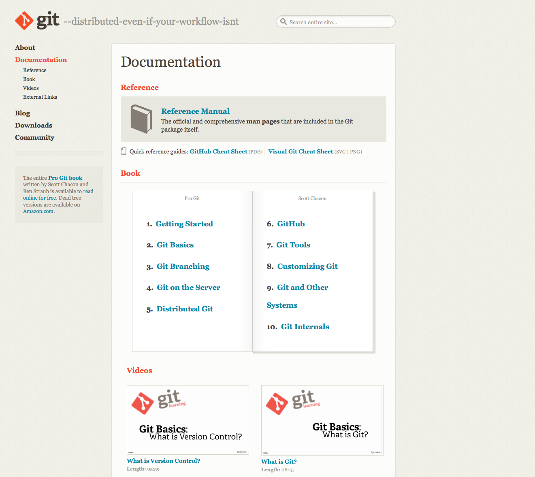Click the Videos section heading

[139, 371]
